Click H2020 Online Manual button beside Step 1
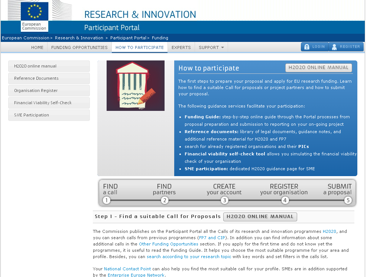The height and width of the screenshot is (277, 367). [x=260, y=217]
